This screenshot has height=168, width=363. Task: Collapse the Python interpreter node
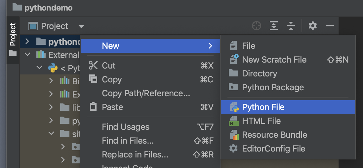point(39,68)
